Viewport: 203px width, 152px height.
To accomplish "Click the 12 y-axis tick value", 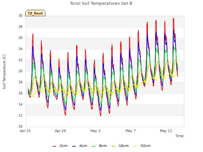I will 20,115.
